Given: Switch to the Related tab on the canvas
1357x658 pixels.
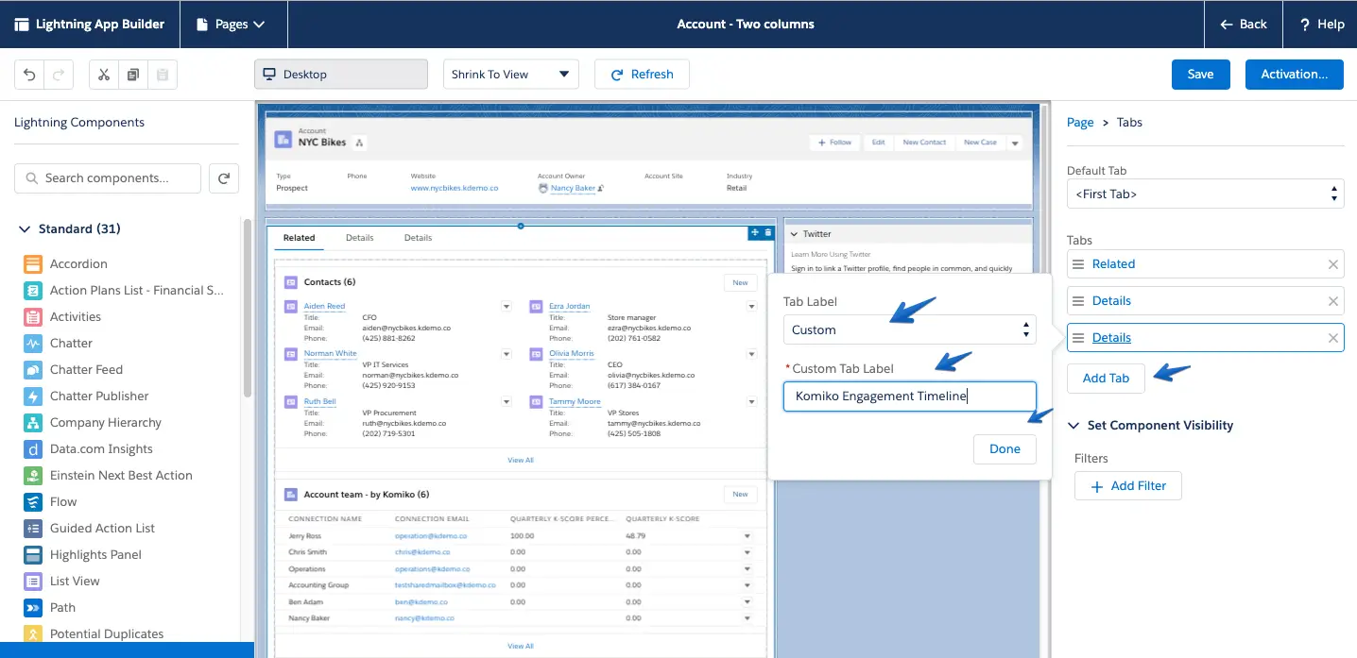Looking at the screenshot, I should 299,238.
